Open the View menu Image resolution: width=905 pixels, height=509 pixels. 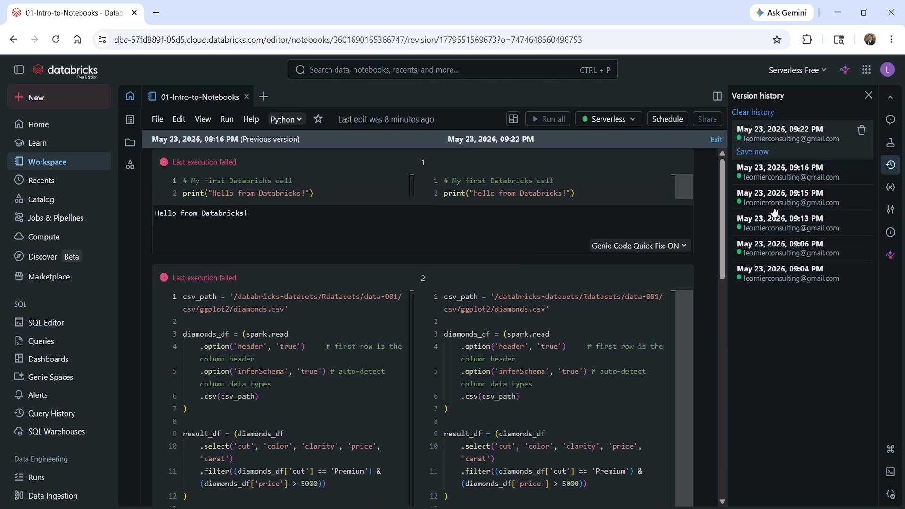click(203, 119)
